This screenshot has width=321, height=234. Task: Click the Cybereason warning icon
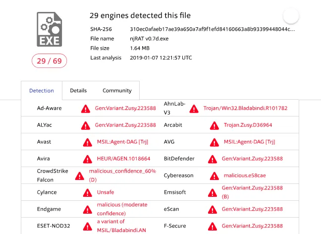point(214,175)
